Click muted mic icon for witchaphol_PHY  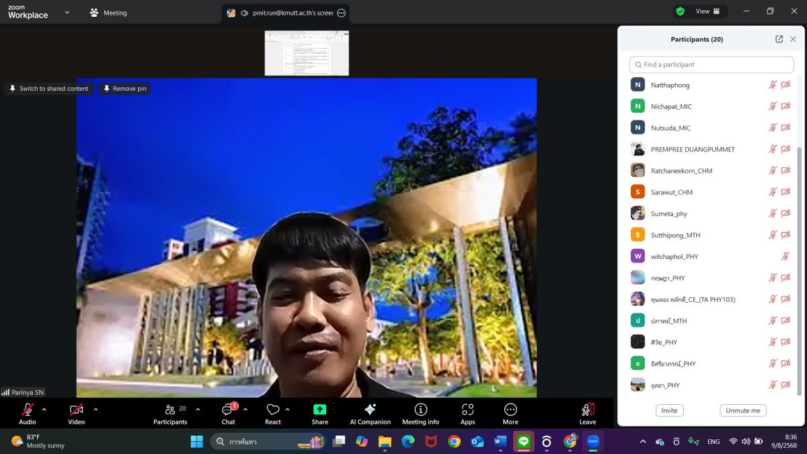click(785, 256)
